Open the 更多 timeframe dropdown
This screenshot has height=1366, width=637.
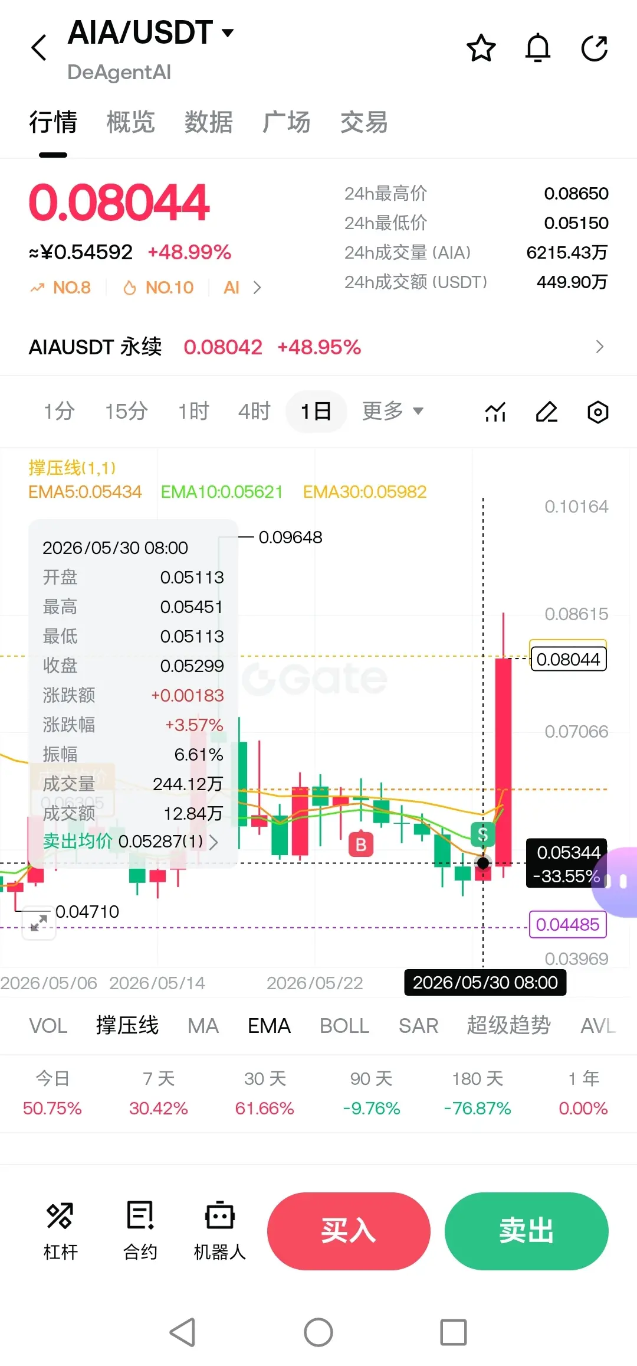(x=393, y=411)
